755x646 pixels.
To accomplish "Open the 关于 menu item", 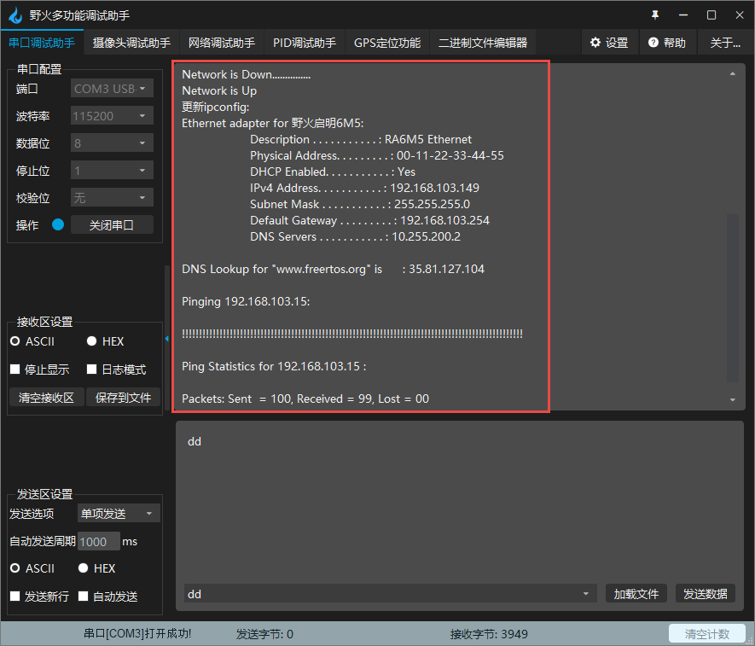I will point(725,43).
